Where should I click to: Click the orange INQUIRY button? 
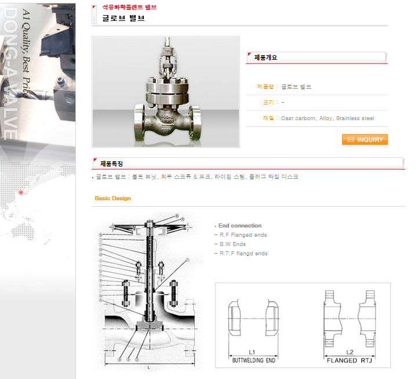coord(365,140)
